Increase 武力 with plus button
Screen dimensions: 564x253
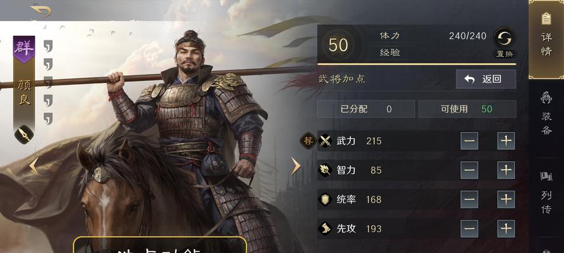(506, 141)
